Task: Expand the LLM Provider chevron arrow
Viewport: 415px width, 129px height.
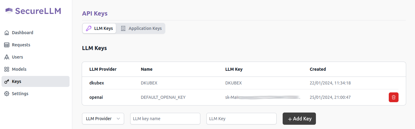Action: click(118, 119)
